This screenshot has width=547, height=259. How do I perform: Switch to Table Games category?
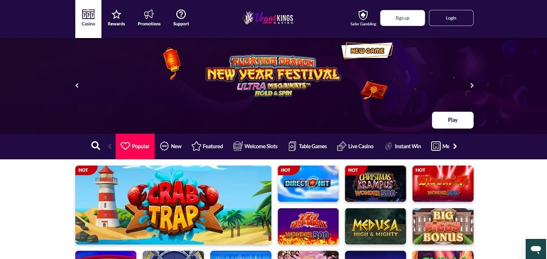(x=308, y=146)
